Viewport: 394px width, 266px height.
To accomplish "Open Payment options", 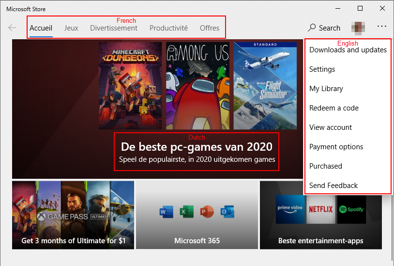I will pos(336,147).
